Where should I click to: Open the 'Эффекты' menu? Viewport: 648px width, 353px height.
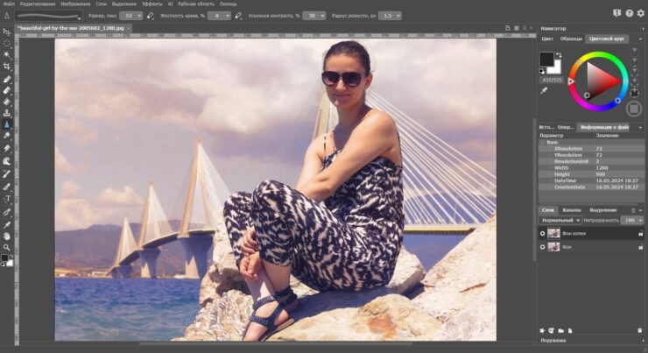[x=151, y=4]
